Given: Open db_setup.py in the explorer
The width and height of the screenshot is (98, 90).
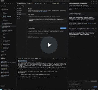Looking at the screenshot, I should 5,61.
